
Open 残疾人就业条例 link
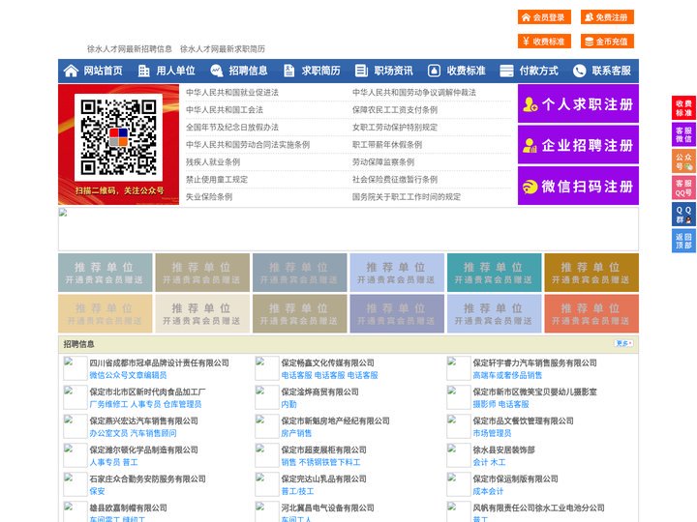click(x=213, y=162)
